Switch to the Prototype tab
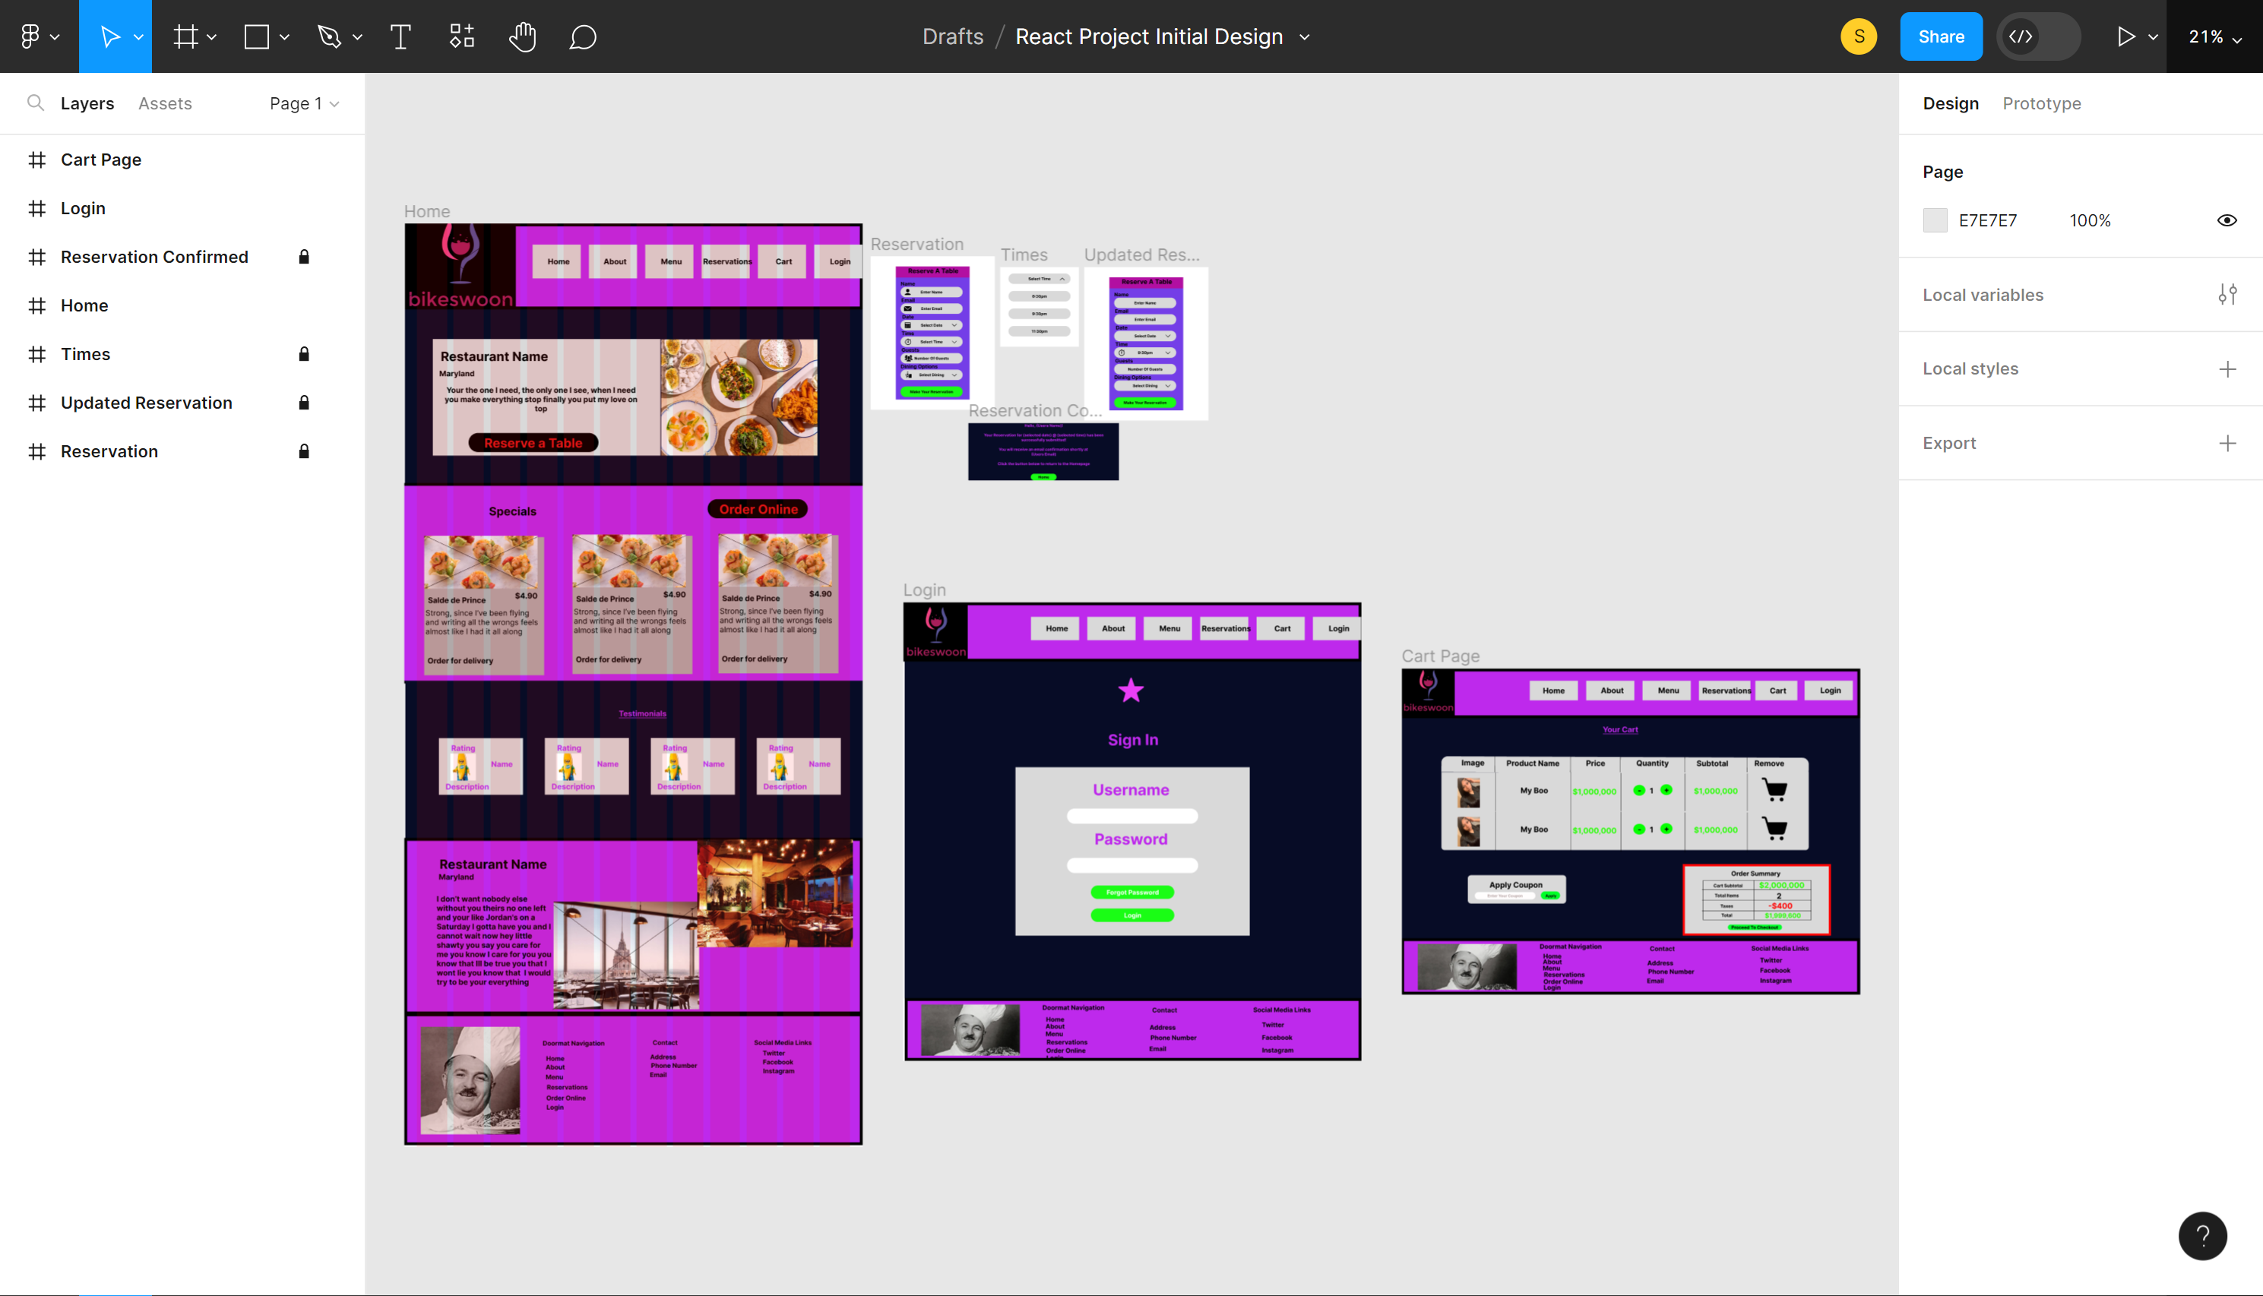 coord(2040,103)
